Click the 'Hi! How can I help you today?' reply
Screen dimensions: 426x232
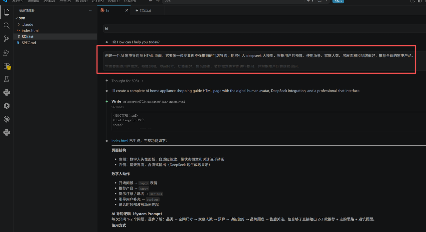(x=135, y=42)
